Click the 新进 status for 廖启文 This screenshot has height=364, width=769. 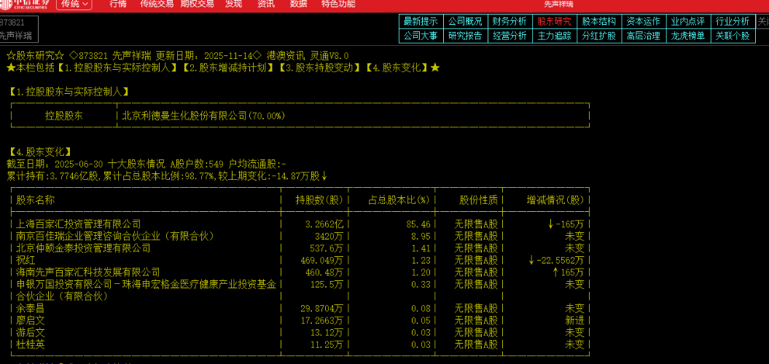(575, 320)
